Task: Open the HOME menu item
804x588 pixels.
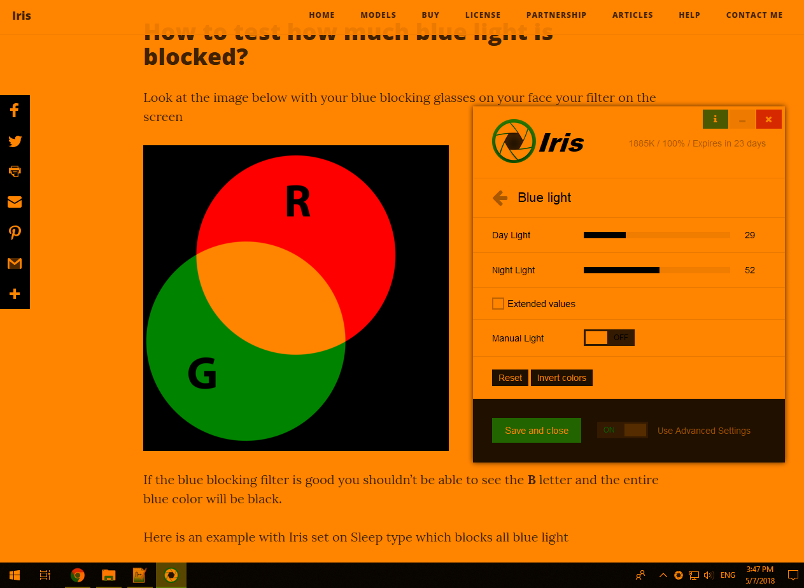Action: (322, 15)
